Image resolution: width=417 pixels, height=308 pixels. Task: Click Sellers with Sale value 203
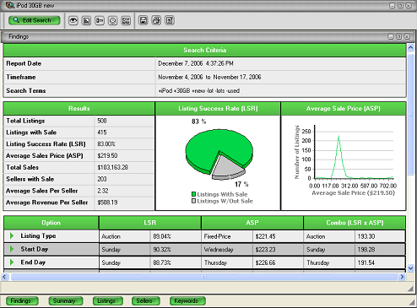click(102, 179)
